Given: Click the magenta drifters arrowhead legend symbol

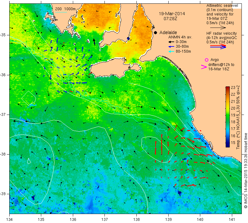Looking at the screenshot, I should tap(204, 67).
